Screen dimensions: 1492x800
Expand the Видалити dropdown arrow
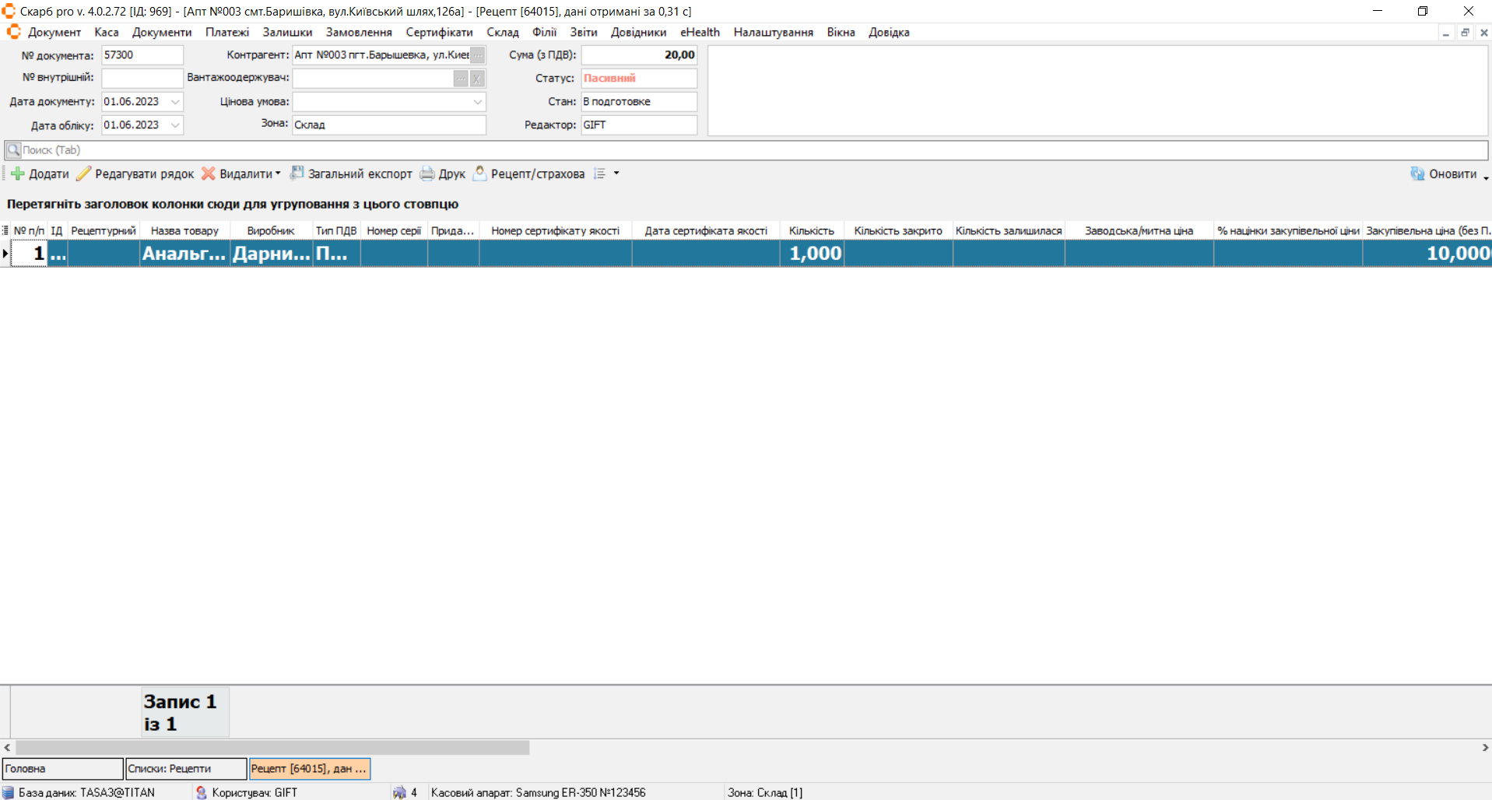[x=278, y=174]
